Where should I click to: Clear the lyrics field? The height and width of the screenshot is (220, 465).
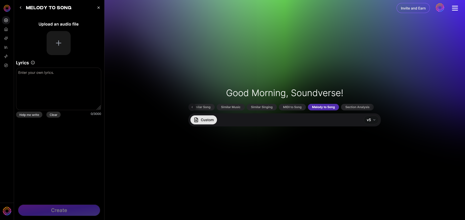click(53, 115)
